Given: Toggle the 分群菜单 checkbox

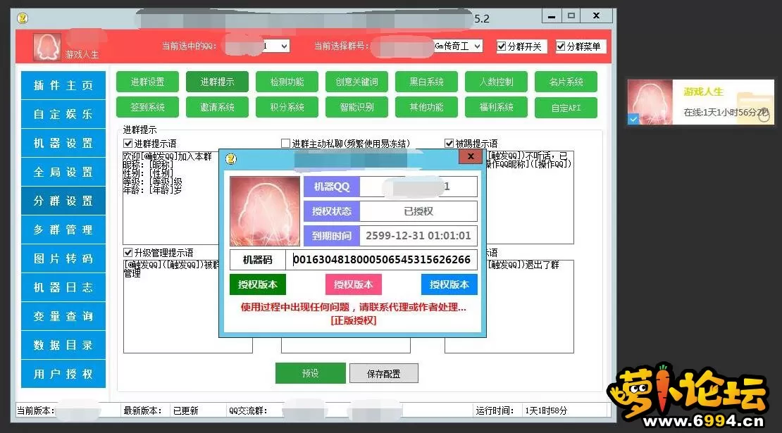Looking at the screenshot, I should pos(561,46).
